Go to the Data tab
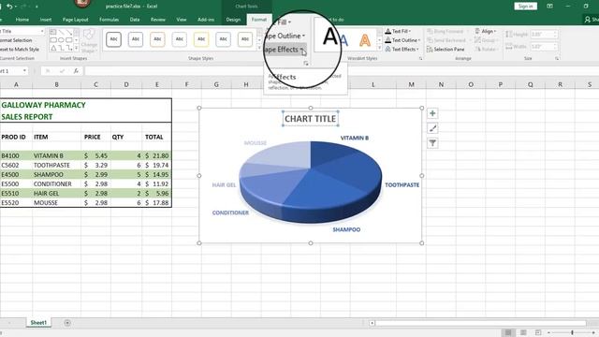The image size is (599, 337). 135,20
